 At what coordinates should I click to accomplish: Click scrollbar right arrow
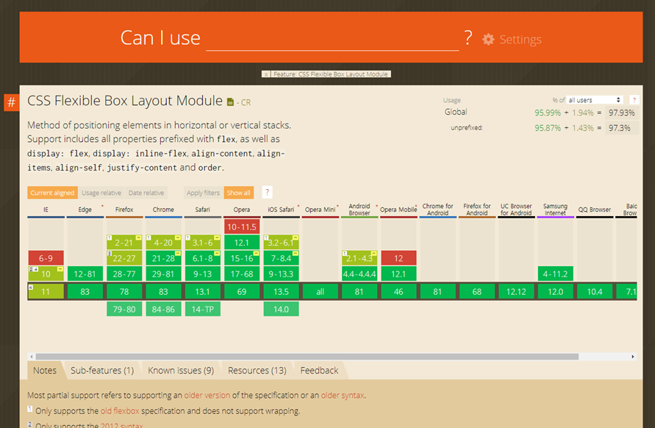633,357
